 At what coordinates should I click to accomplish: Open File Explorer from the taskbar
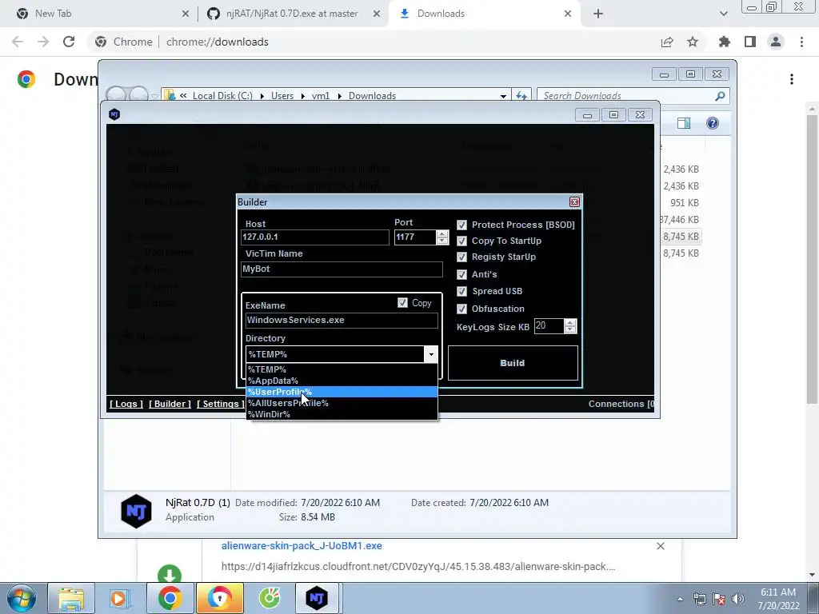coord(71,598)
